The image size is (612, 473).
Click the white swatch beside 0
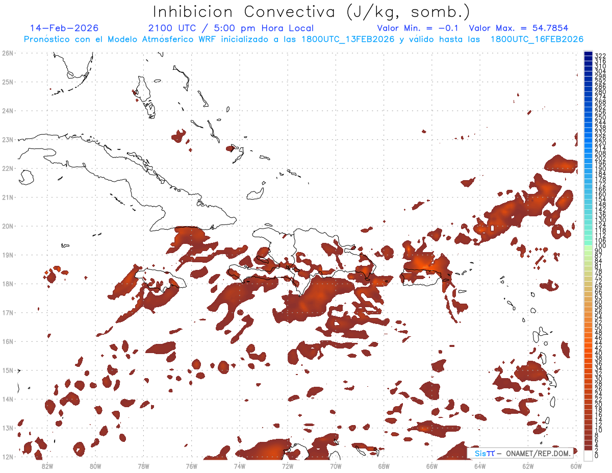(x=588, y=455)
